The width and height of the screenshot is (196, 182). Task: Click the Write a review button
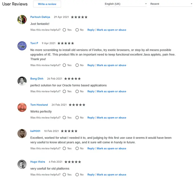click(x=47, y=4)
